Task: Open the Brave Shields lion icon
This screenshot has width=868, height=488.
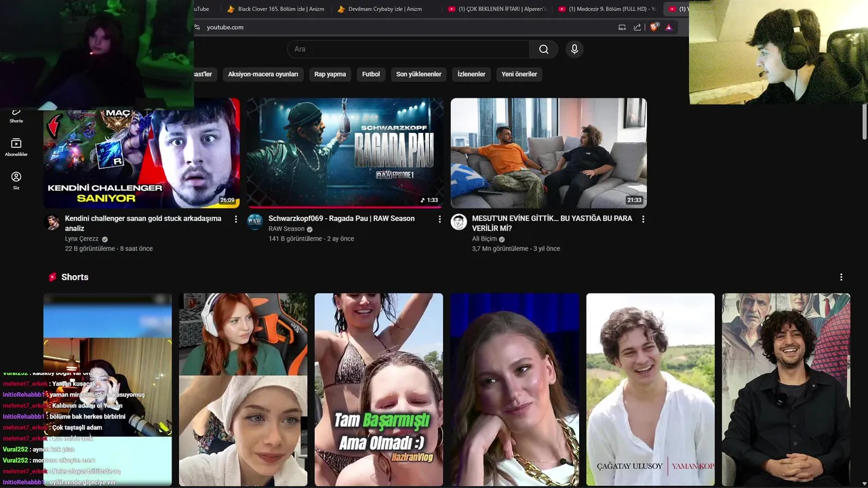Action: 654,27
